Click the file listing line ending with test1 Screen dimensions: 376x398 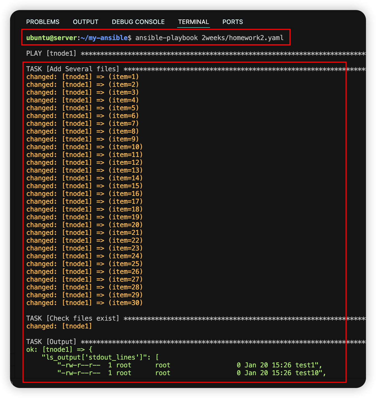click(190, 365)
